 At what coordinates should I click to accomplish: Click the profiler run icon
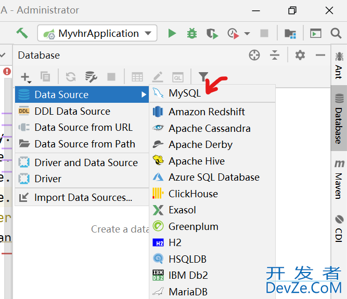(x=233, y=34)
